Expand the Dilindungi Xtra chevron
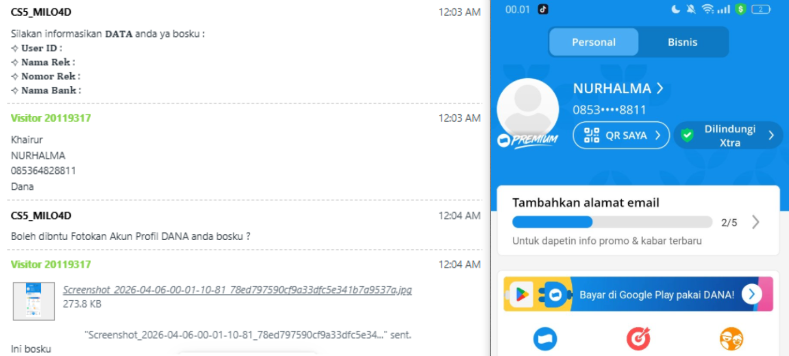The height and width of the screenshot is (356, 789). coord(771,135)
